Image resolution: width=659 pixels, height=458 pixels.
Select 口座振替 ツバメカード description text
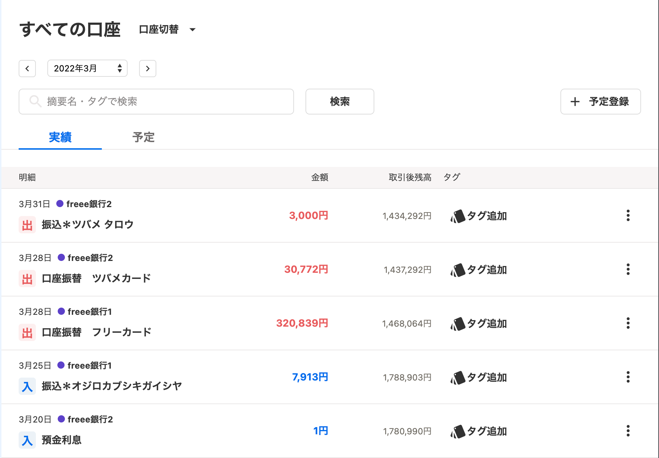point(96,279)
